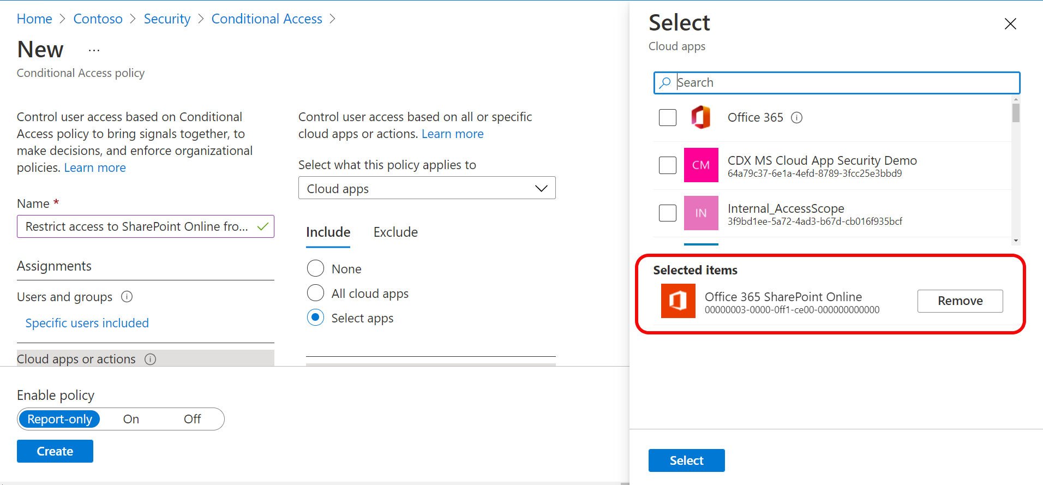Go to Conditional Access breadcrumb
This screenshot has height=485, width=1043.
[267, 19]
